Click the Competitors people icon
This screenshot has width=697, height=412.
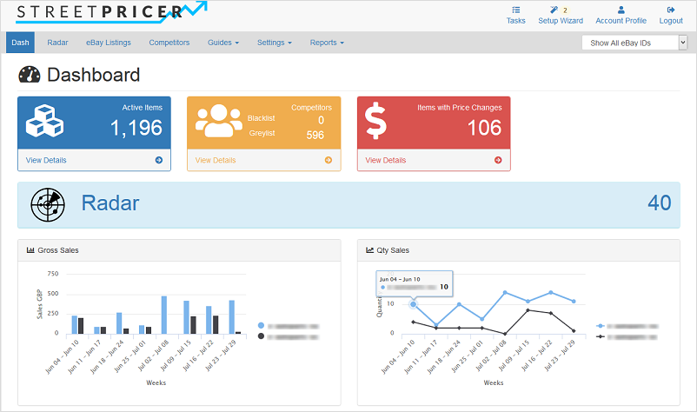tap(218, 122)
